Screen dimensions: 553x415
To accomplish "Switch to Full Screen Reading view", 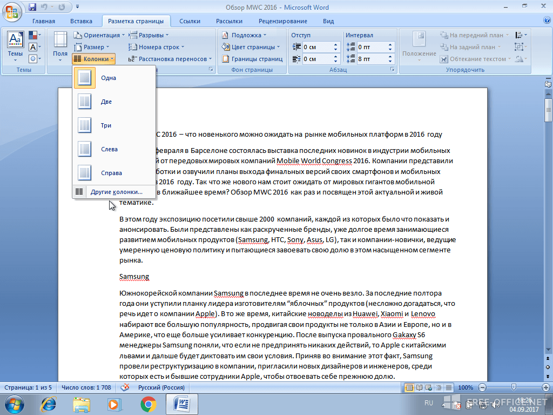I will pos(419,387).
